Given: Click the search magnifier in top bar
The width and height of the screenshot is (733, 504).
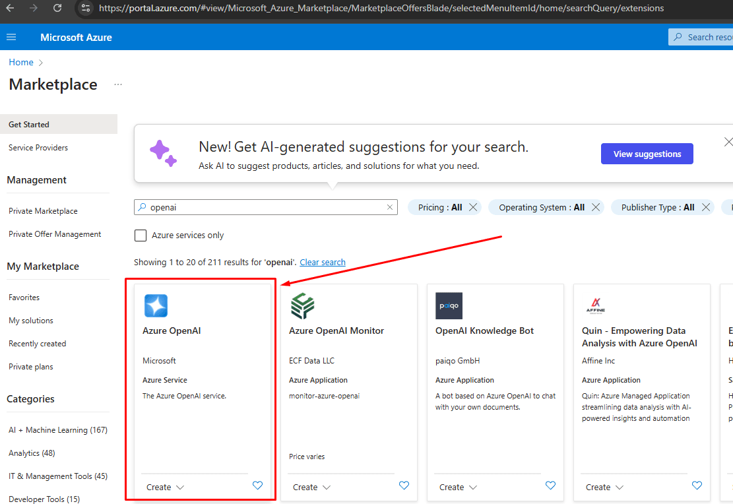Looking at the screenshot, I should [678, 37].
